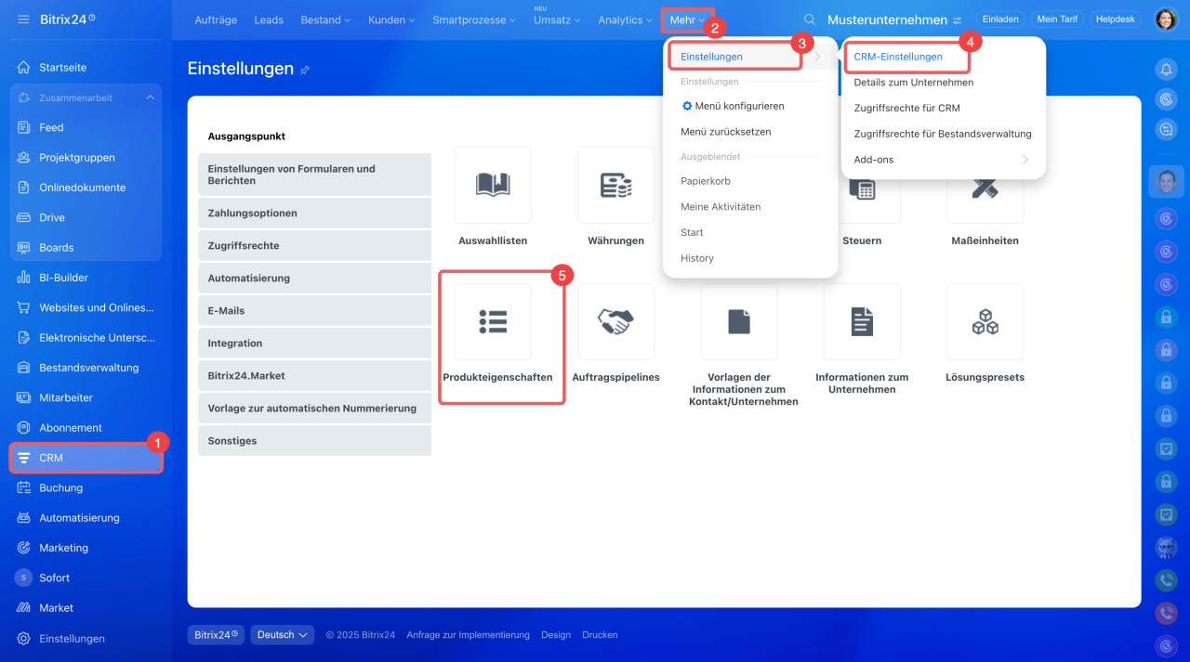This screenshot has height=662, width=1190.
Task: Click the pin icon next to Einstellungen title
Action: pyautogui.click(x=305, y=70)
